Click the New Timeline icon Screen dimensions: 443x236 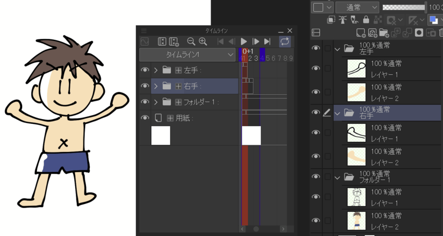tap(174, 42)
